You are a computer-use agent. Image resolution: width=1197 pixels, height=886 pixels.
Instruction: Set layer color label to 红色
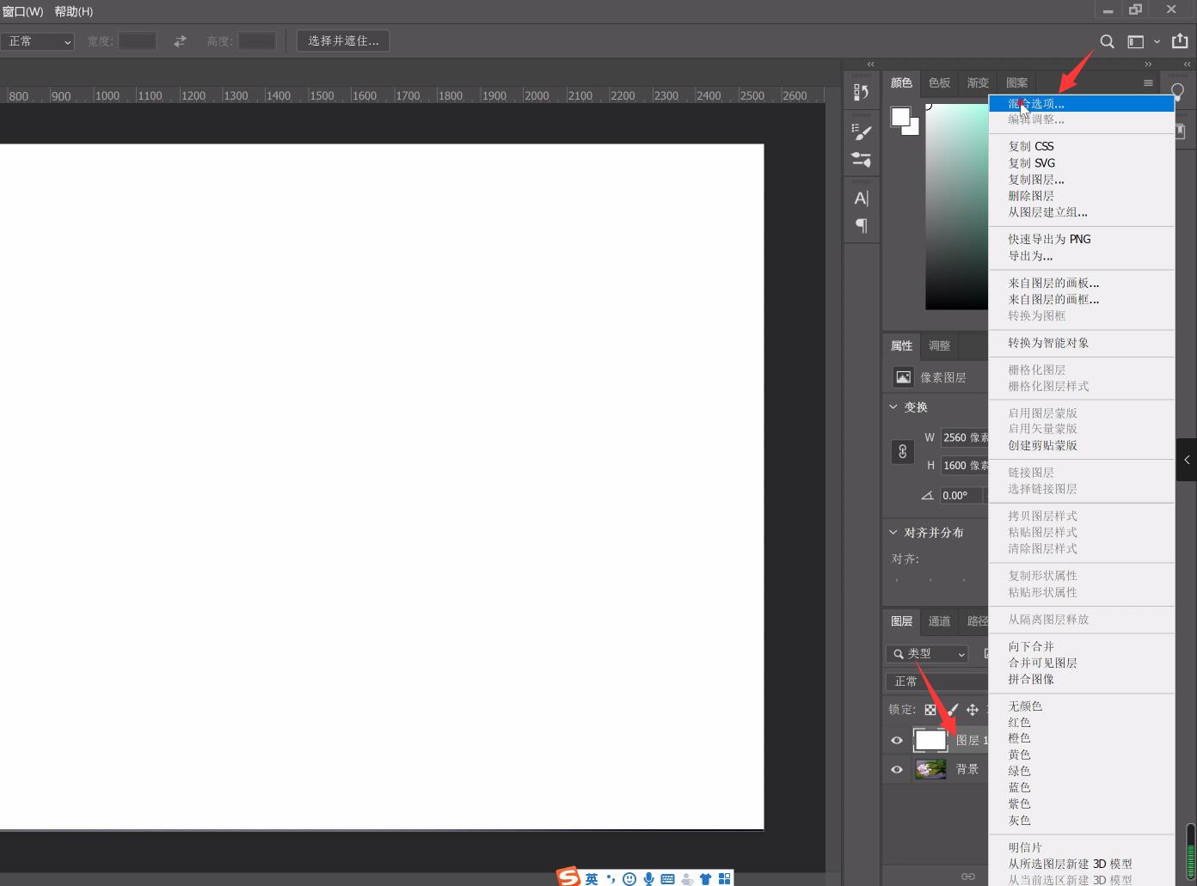[1082, 723]
